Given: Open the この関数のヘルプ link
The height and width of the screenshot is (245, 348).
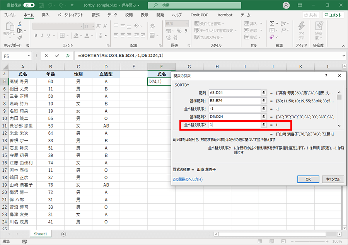Looking at the screenshot, I should (x=188, y=179).
